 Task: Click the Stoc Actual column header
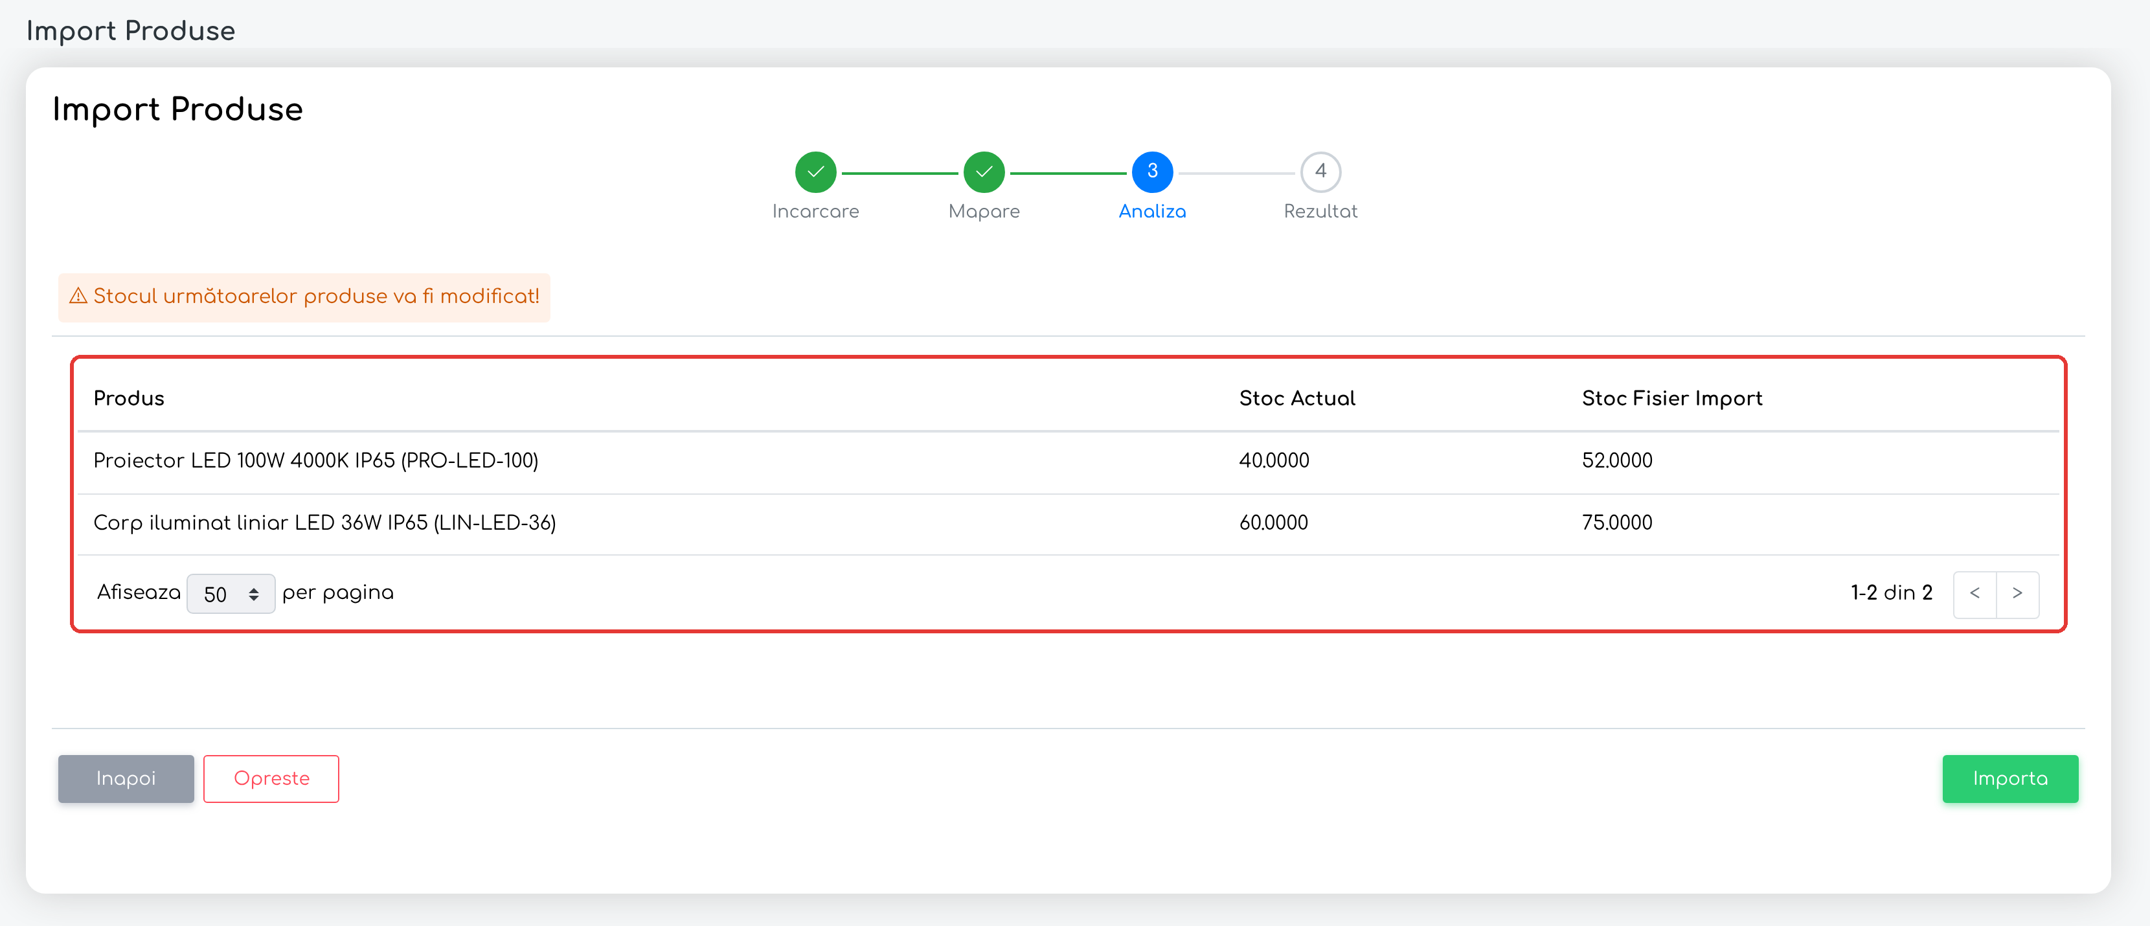tap(1297, 398)
